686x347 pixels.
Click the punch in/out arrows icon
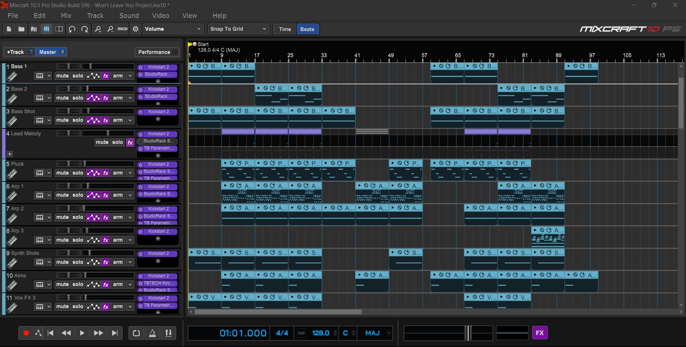click(x=168, y=333)
